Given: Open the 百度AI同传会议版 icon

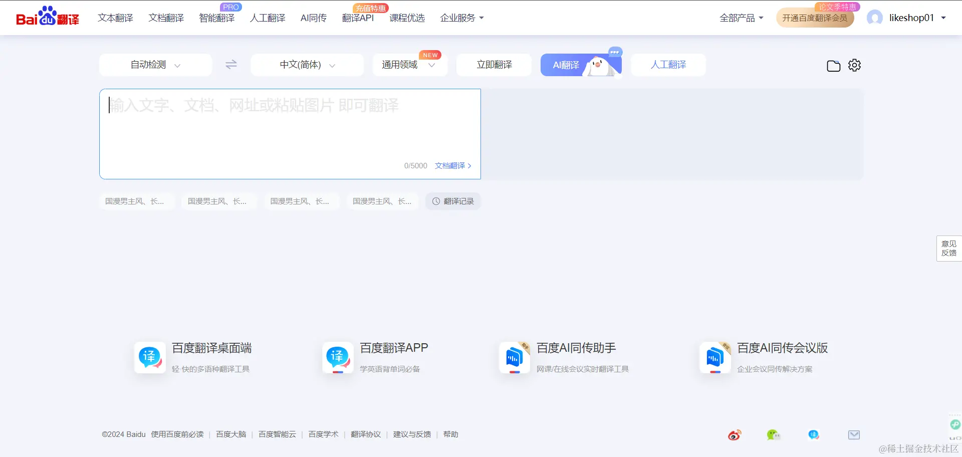Looking at the screenshot, I should (x=715, y=357).
